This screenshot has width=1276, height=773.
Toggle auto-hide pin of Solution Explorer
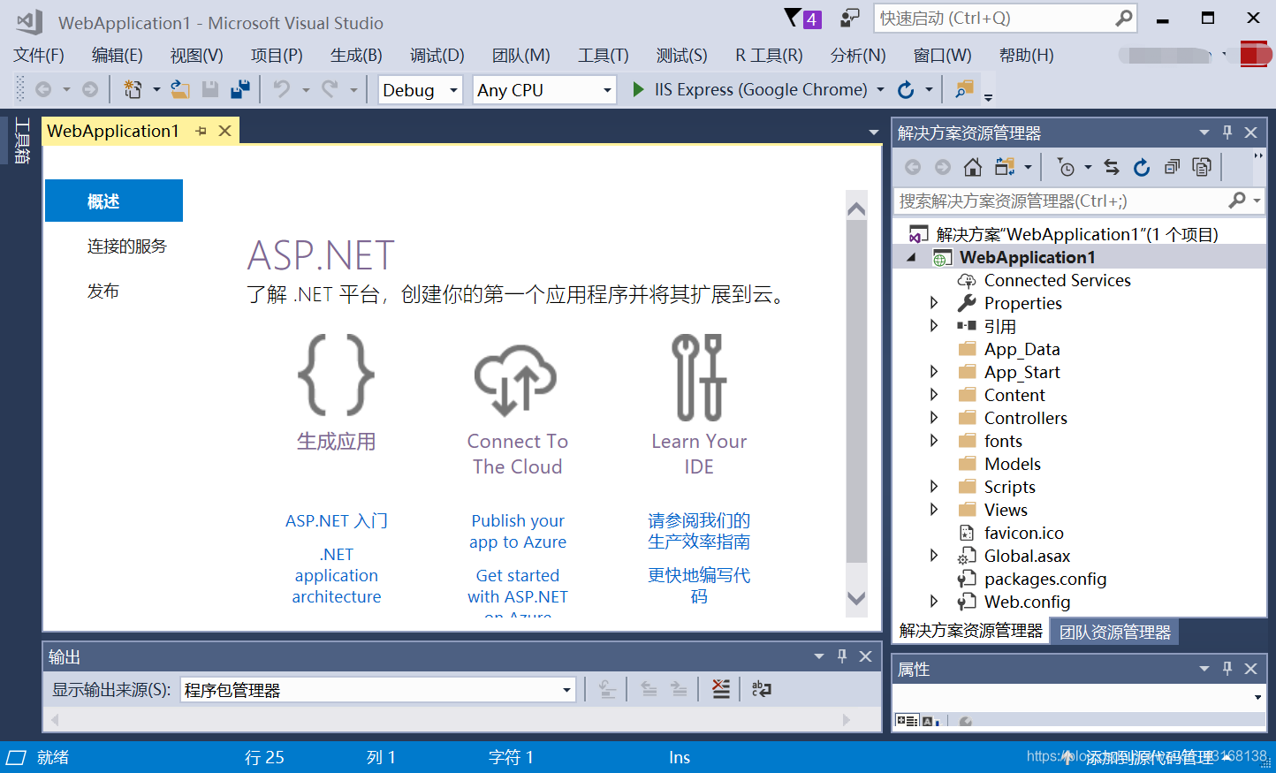[x=1227, y=133]
